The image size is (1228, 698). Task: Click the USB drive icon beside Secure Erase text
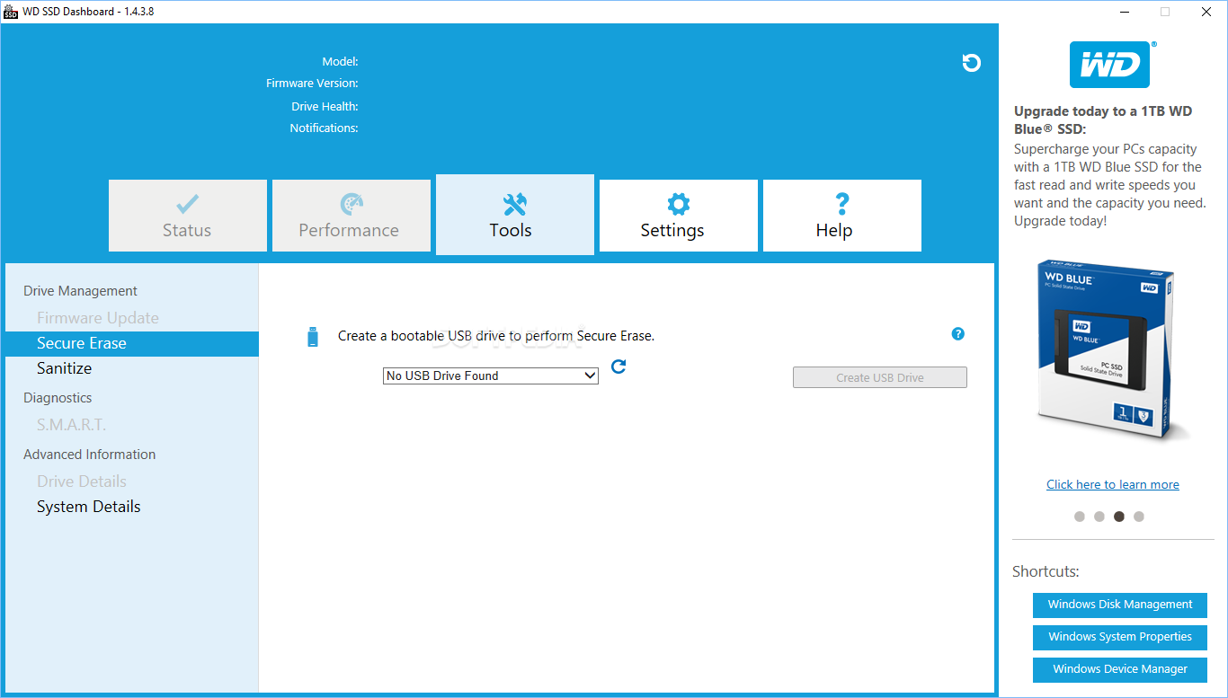pos(313,337)
